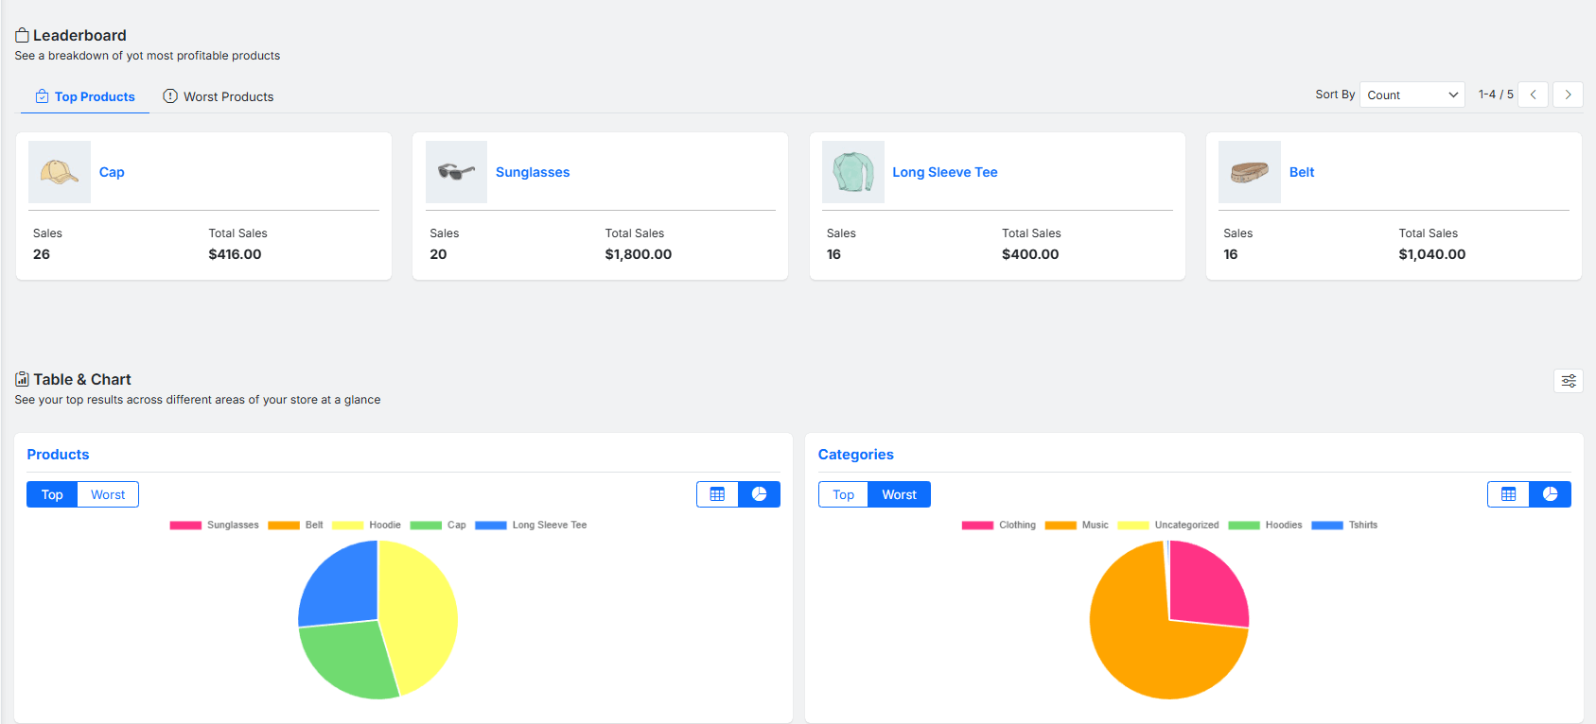The height and width of the screenshot is (724, 1596).
Task: Open the Cap product link
Action: (x=112, y=172)
